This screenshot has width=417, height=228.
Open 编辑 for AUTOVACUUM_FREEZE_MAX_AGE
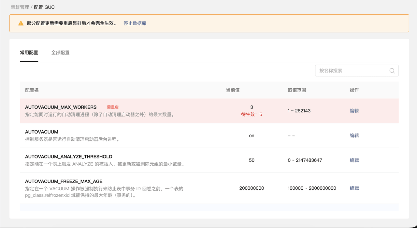point(354,188)
